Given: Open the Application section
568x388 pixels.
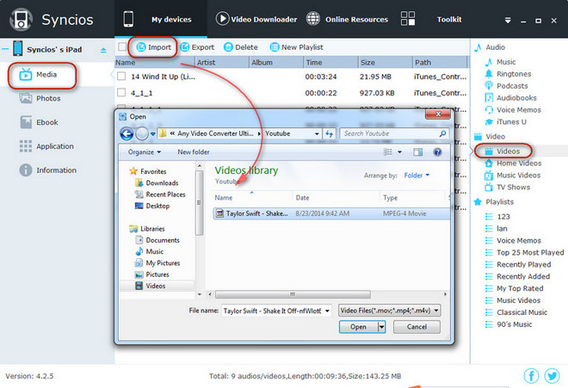Looking at the screenshot, I should (x=46, y=146).
